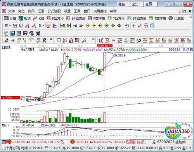
Task: Select the K线 candlestick chart button
Action: pyautogui.click(x=38, y=19)
